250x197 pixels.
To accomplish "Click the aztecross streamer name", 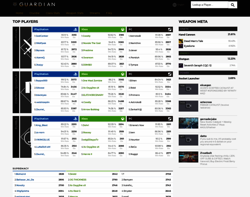I will [206, 102].
